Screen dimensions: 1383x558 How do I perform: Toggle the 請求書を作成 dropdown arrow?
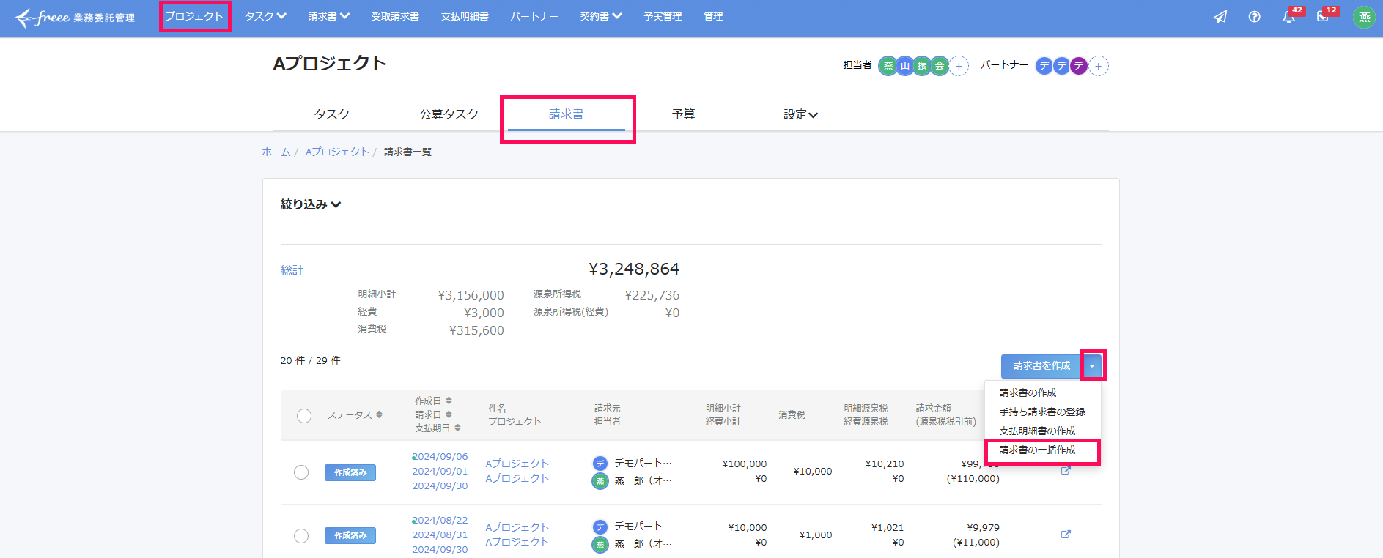coord(1092,366)
